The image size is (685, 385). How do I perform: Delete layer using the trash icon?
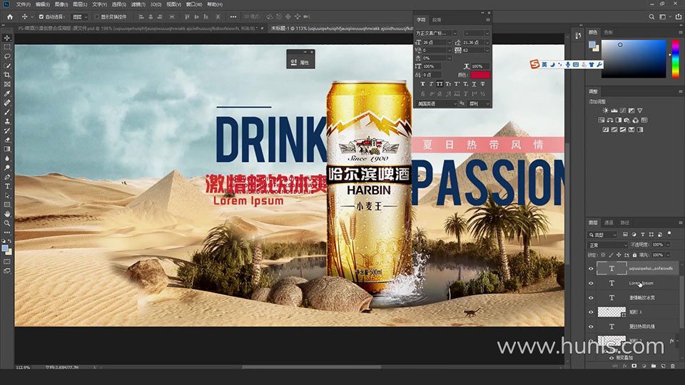pos(672,366)
